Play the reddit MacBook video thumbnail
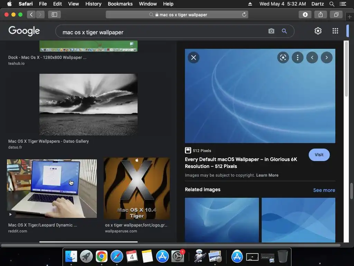The height and width of the screenshot is (266, 354). [x=52, y=189]
